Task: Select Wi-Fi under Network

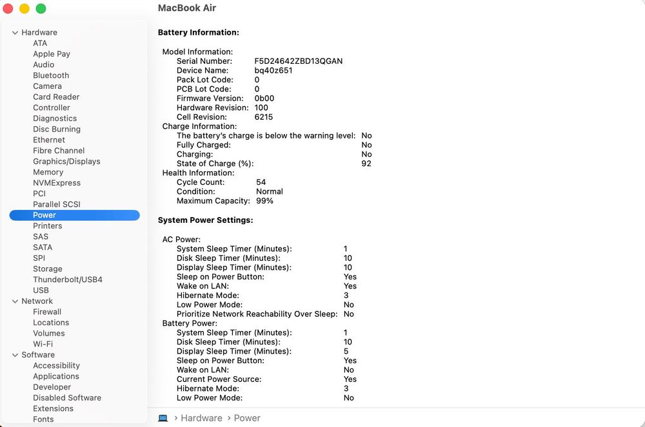Action: pyautogui.click(x=43, y=344)
